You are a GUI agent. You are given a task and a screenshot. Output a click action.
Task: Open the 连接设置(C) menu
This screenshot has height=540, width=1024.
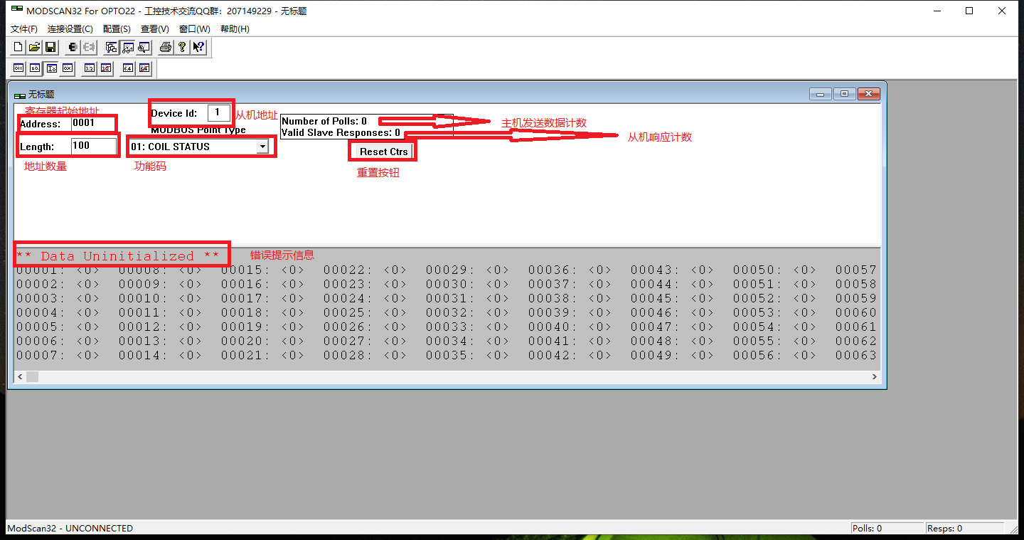pos(69,28)
